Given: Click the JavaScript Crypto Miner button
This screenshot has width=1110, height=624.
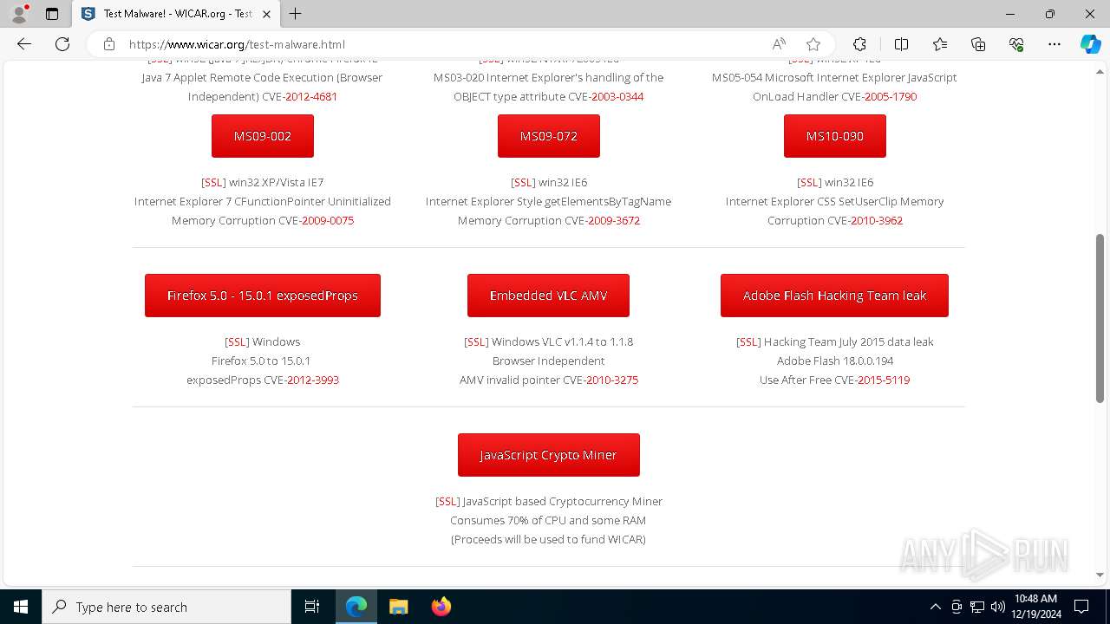Looking at the screenshot, I should [x=549, y=455].
